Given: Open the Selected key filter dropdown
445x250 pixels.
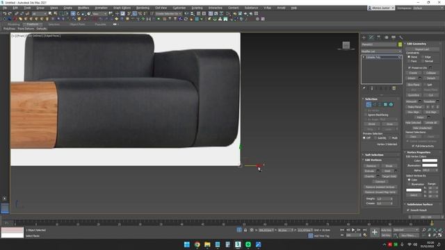Looking at the screenshot, I should click(x=406, y=230).
